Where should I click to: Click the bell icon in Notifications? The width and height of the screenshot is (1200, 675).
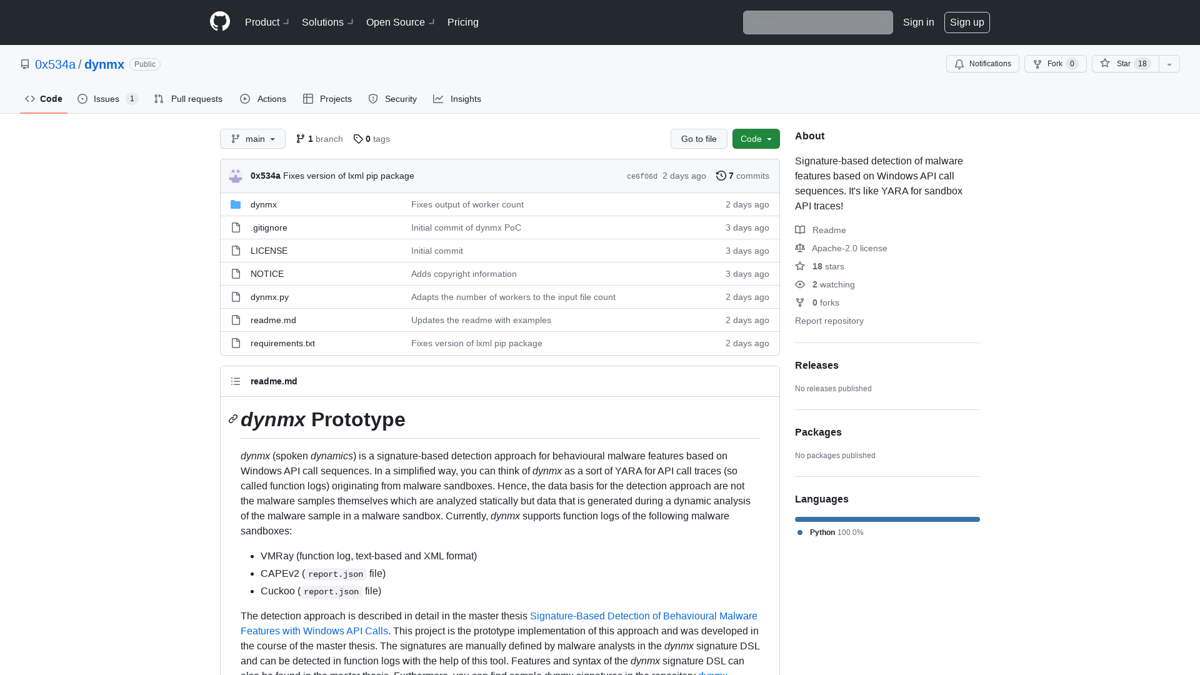pyautogui.click(x=959, y=64)
